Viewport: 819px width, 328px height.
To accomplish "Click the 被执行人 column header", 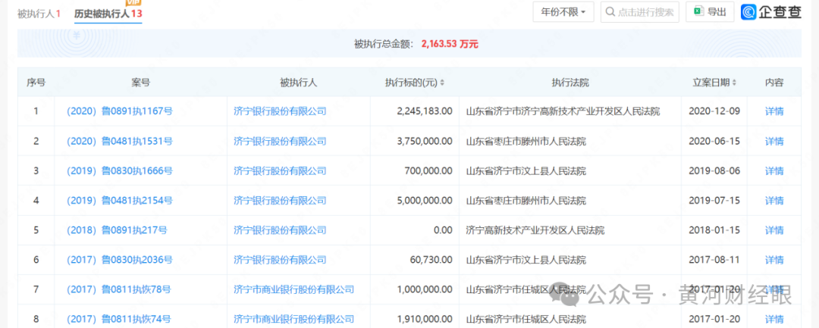I will (x=298, y=83).
